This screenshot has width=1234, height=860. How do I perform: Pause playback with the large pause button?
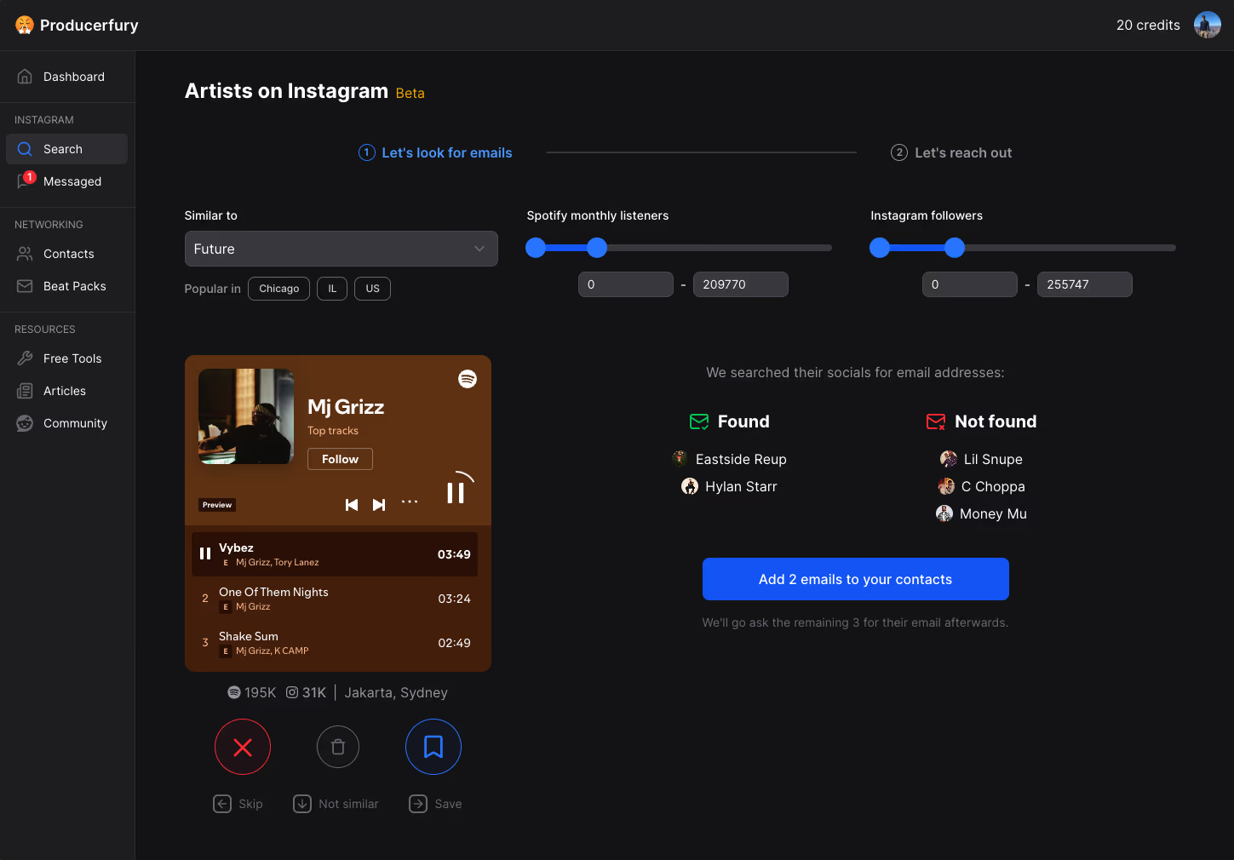[456, 492]
